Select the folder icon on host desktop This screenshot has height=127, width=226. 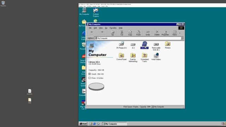click(x=30, y=101)
